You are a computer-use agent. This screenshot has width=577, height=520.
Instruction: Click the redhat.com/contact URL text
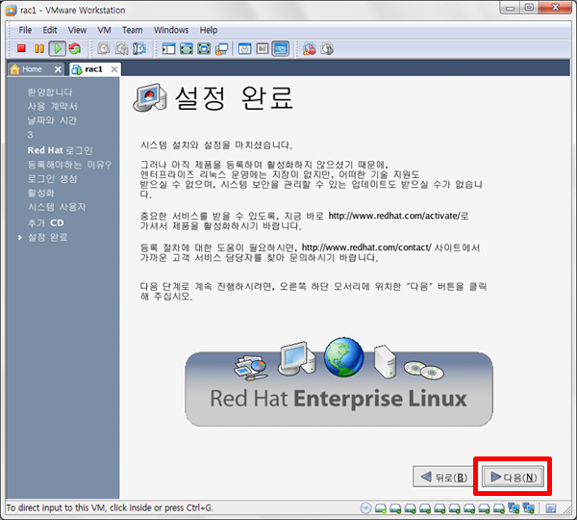pyautogui.click(x=366, y=247)
